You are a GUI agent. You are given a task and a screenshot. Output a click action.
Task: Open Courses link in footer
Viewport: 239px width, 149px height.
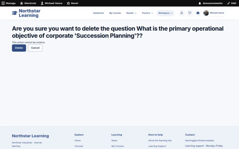click(x=79, y=146)
